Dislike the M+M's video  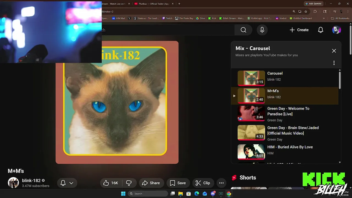(129, 183)
